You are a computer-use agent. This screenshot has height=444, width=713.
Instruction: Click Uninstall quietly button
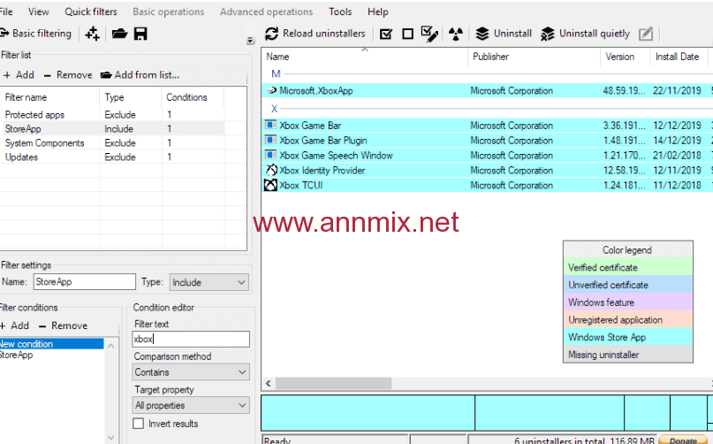[586, 34]
